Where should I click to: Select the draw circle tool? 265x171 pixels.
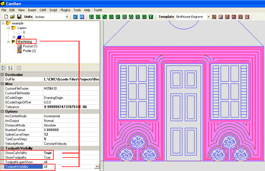coord(98,17)
